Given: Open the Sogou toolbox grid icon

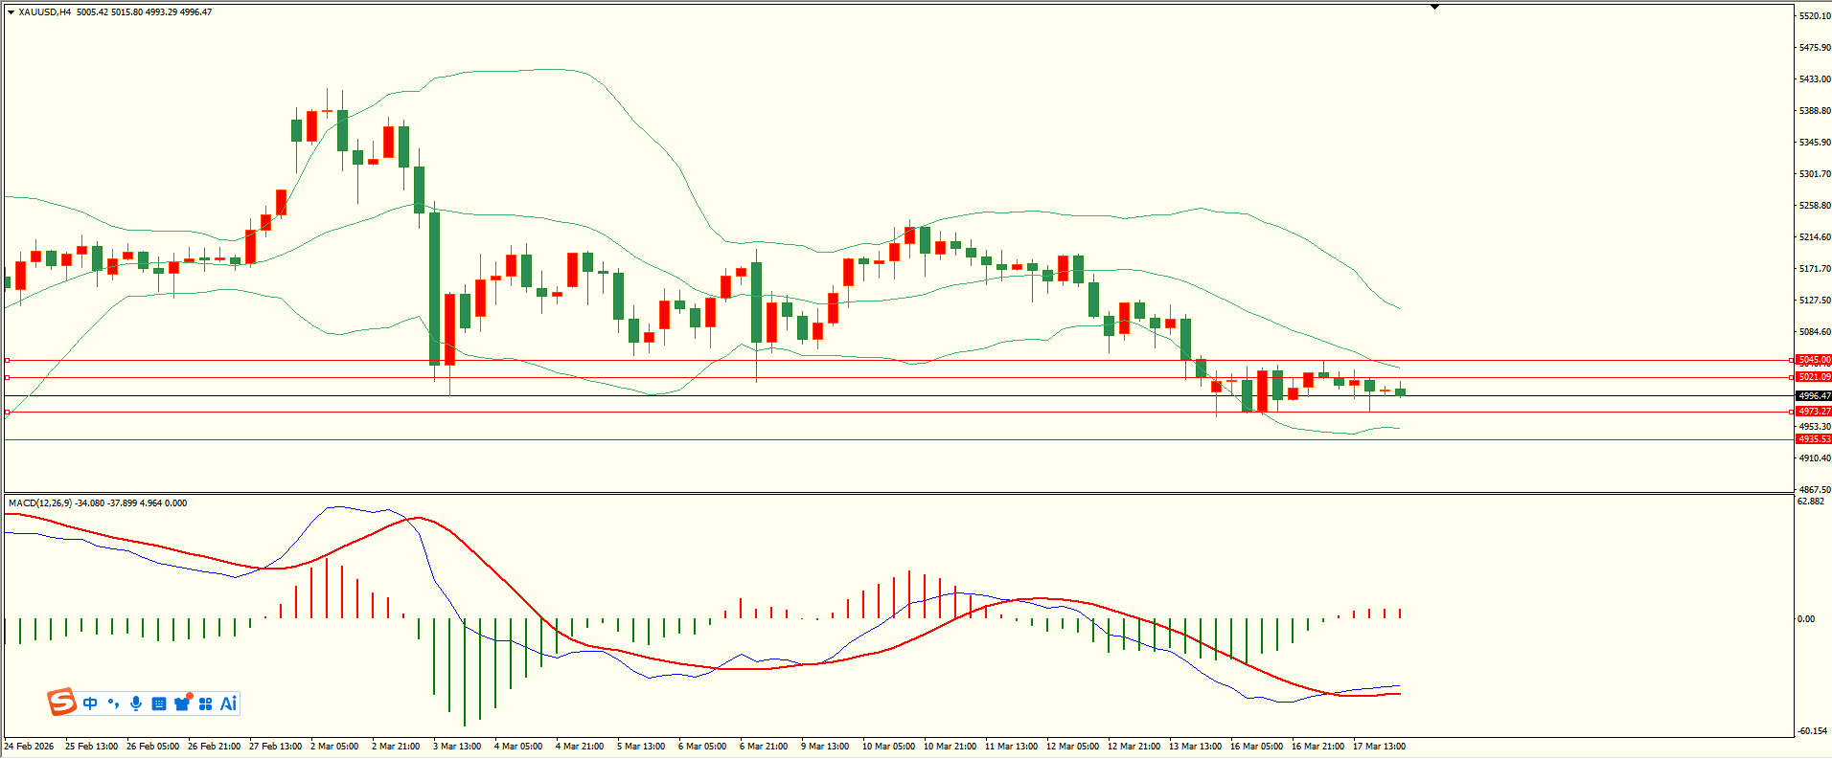Looking at the screenshot, I should (x=205, y=703).
